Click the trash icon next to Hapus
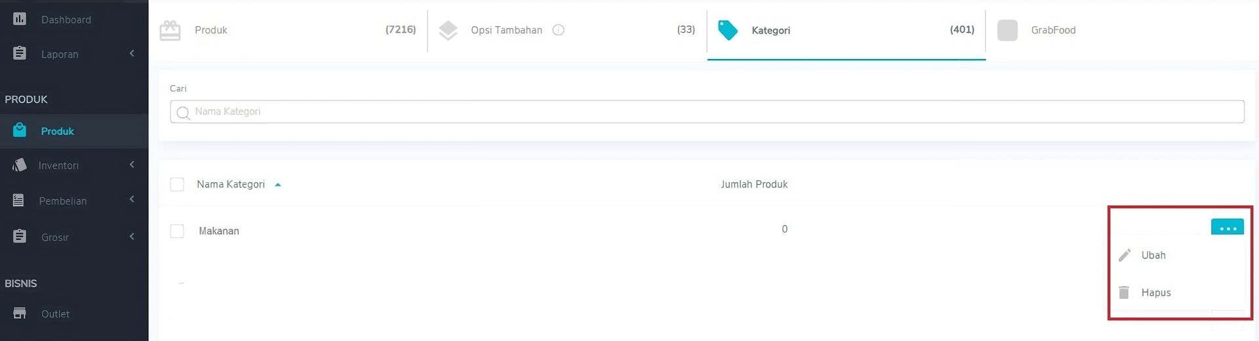1259x341 pixels. pos(1124,292)
